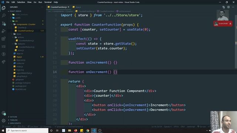237x133 pixels.
Task: Open the Run and Debug view
Action: point(3,31)
